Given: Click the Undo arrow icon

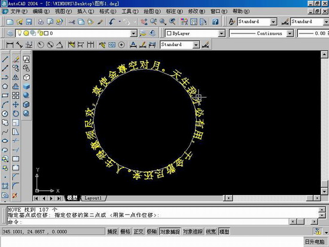Looking at the screenshot, I should click(x=112, y=22).
